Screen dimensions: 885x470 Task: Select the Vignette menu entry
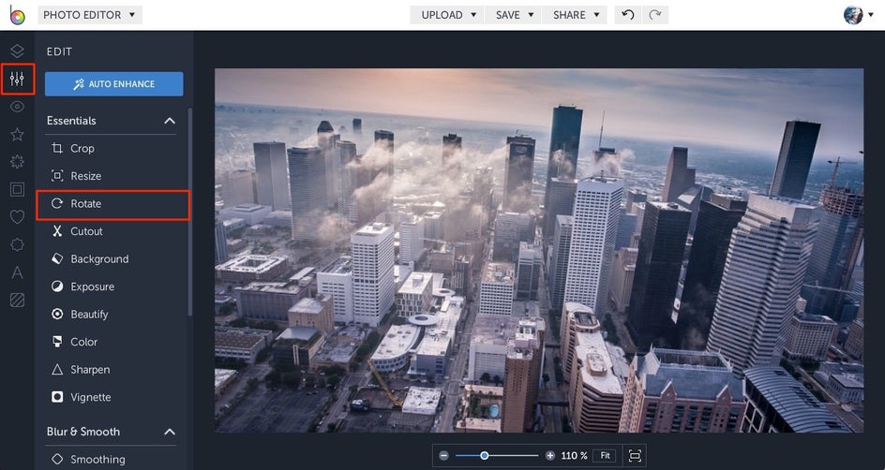tap(112, 397)
